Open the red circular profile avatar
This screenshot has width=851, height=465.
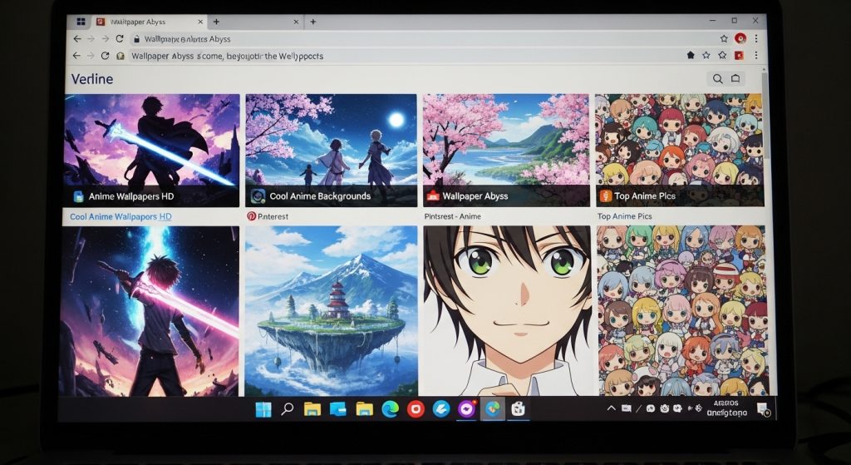(x=740, y=38)
